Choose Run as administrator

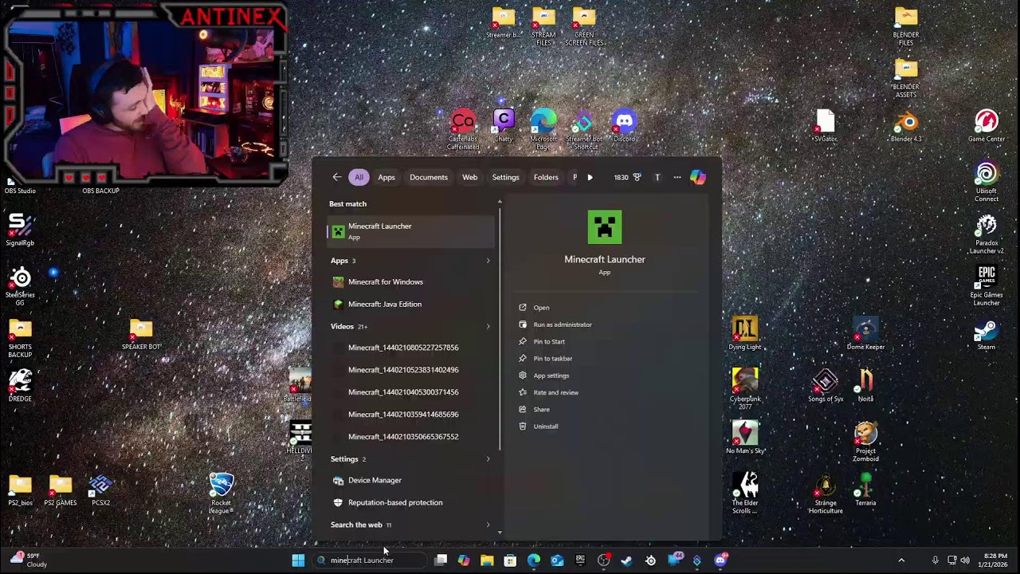coord(563,324)
